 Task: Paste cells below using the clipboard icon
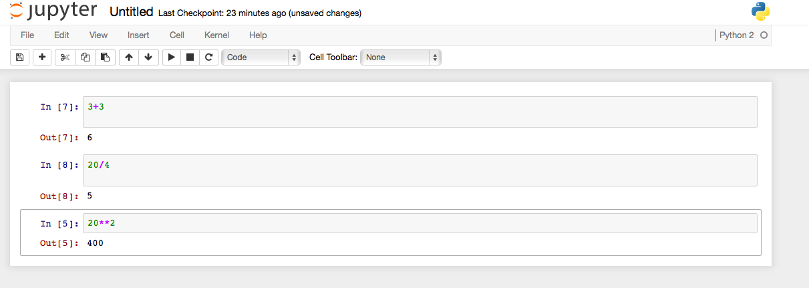click(105, 57)
